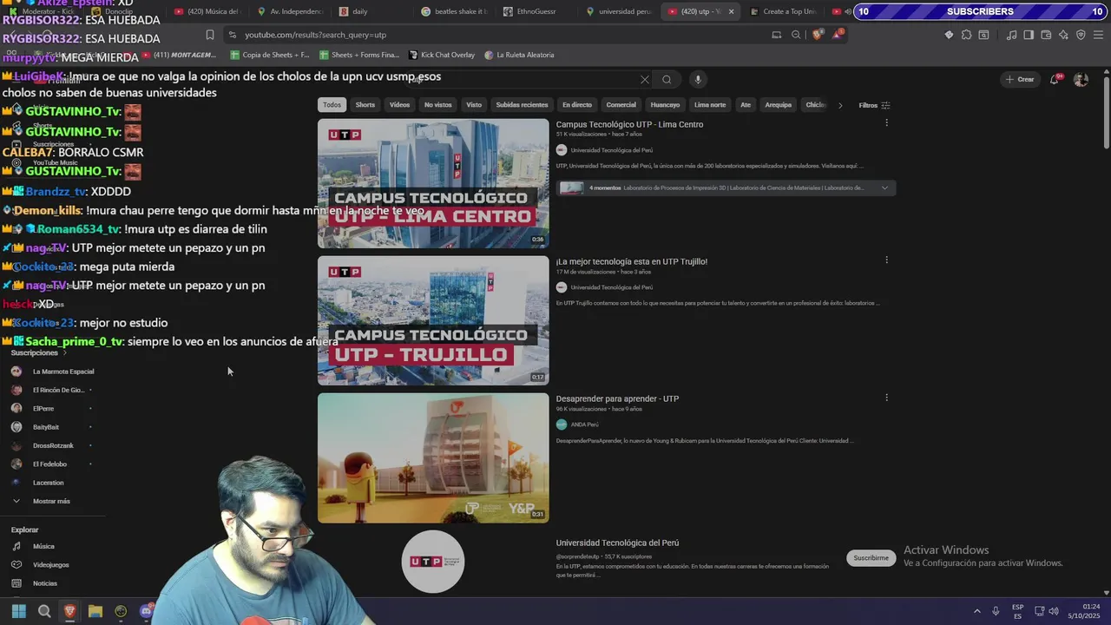Open ElPerre subscription

pos(43,409)
